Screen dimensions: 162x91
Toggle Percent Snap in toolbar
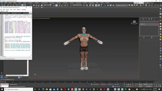point(65,5)
